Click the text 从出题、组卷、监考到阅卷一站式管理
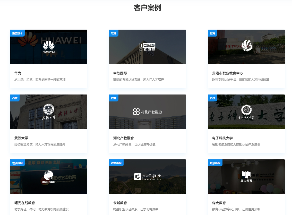The image size is (292, 215). [40, 80]
